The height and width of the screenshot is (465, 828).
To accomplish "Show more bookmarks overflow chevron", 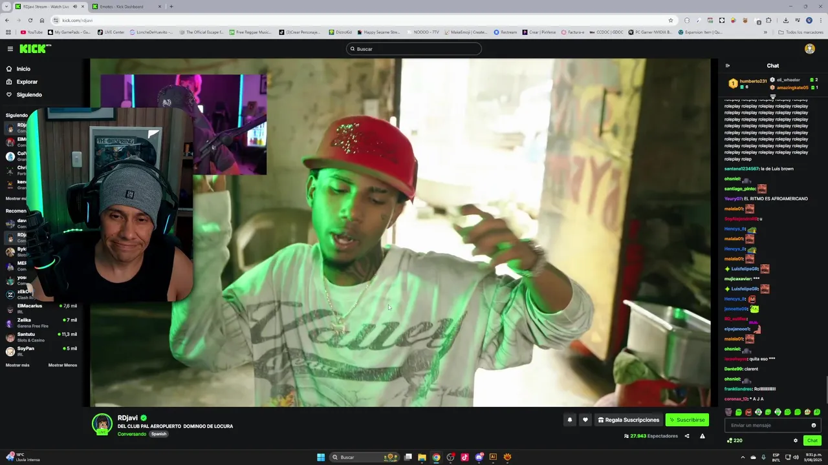I will 765,32.
